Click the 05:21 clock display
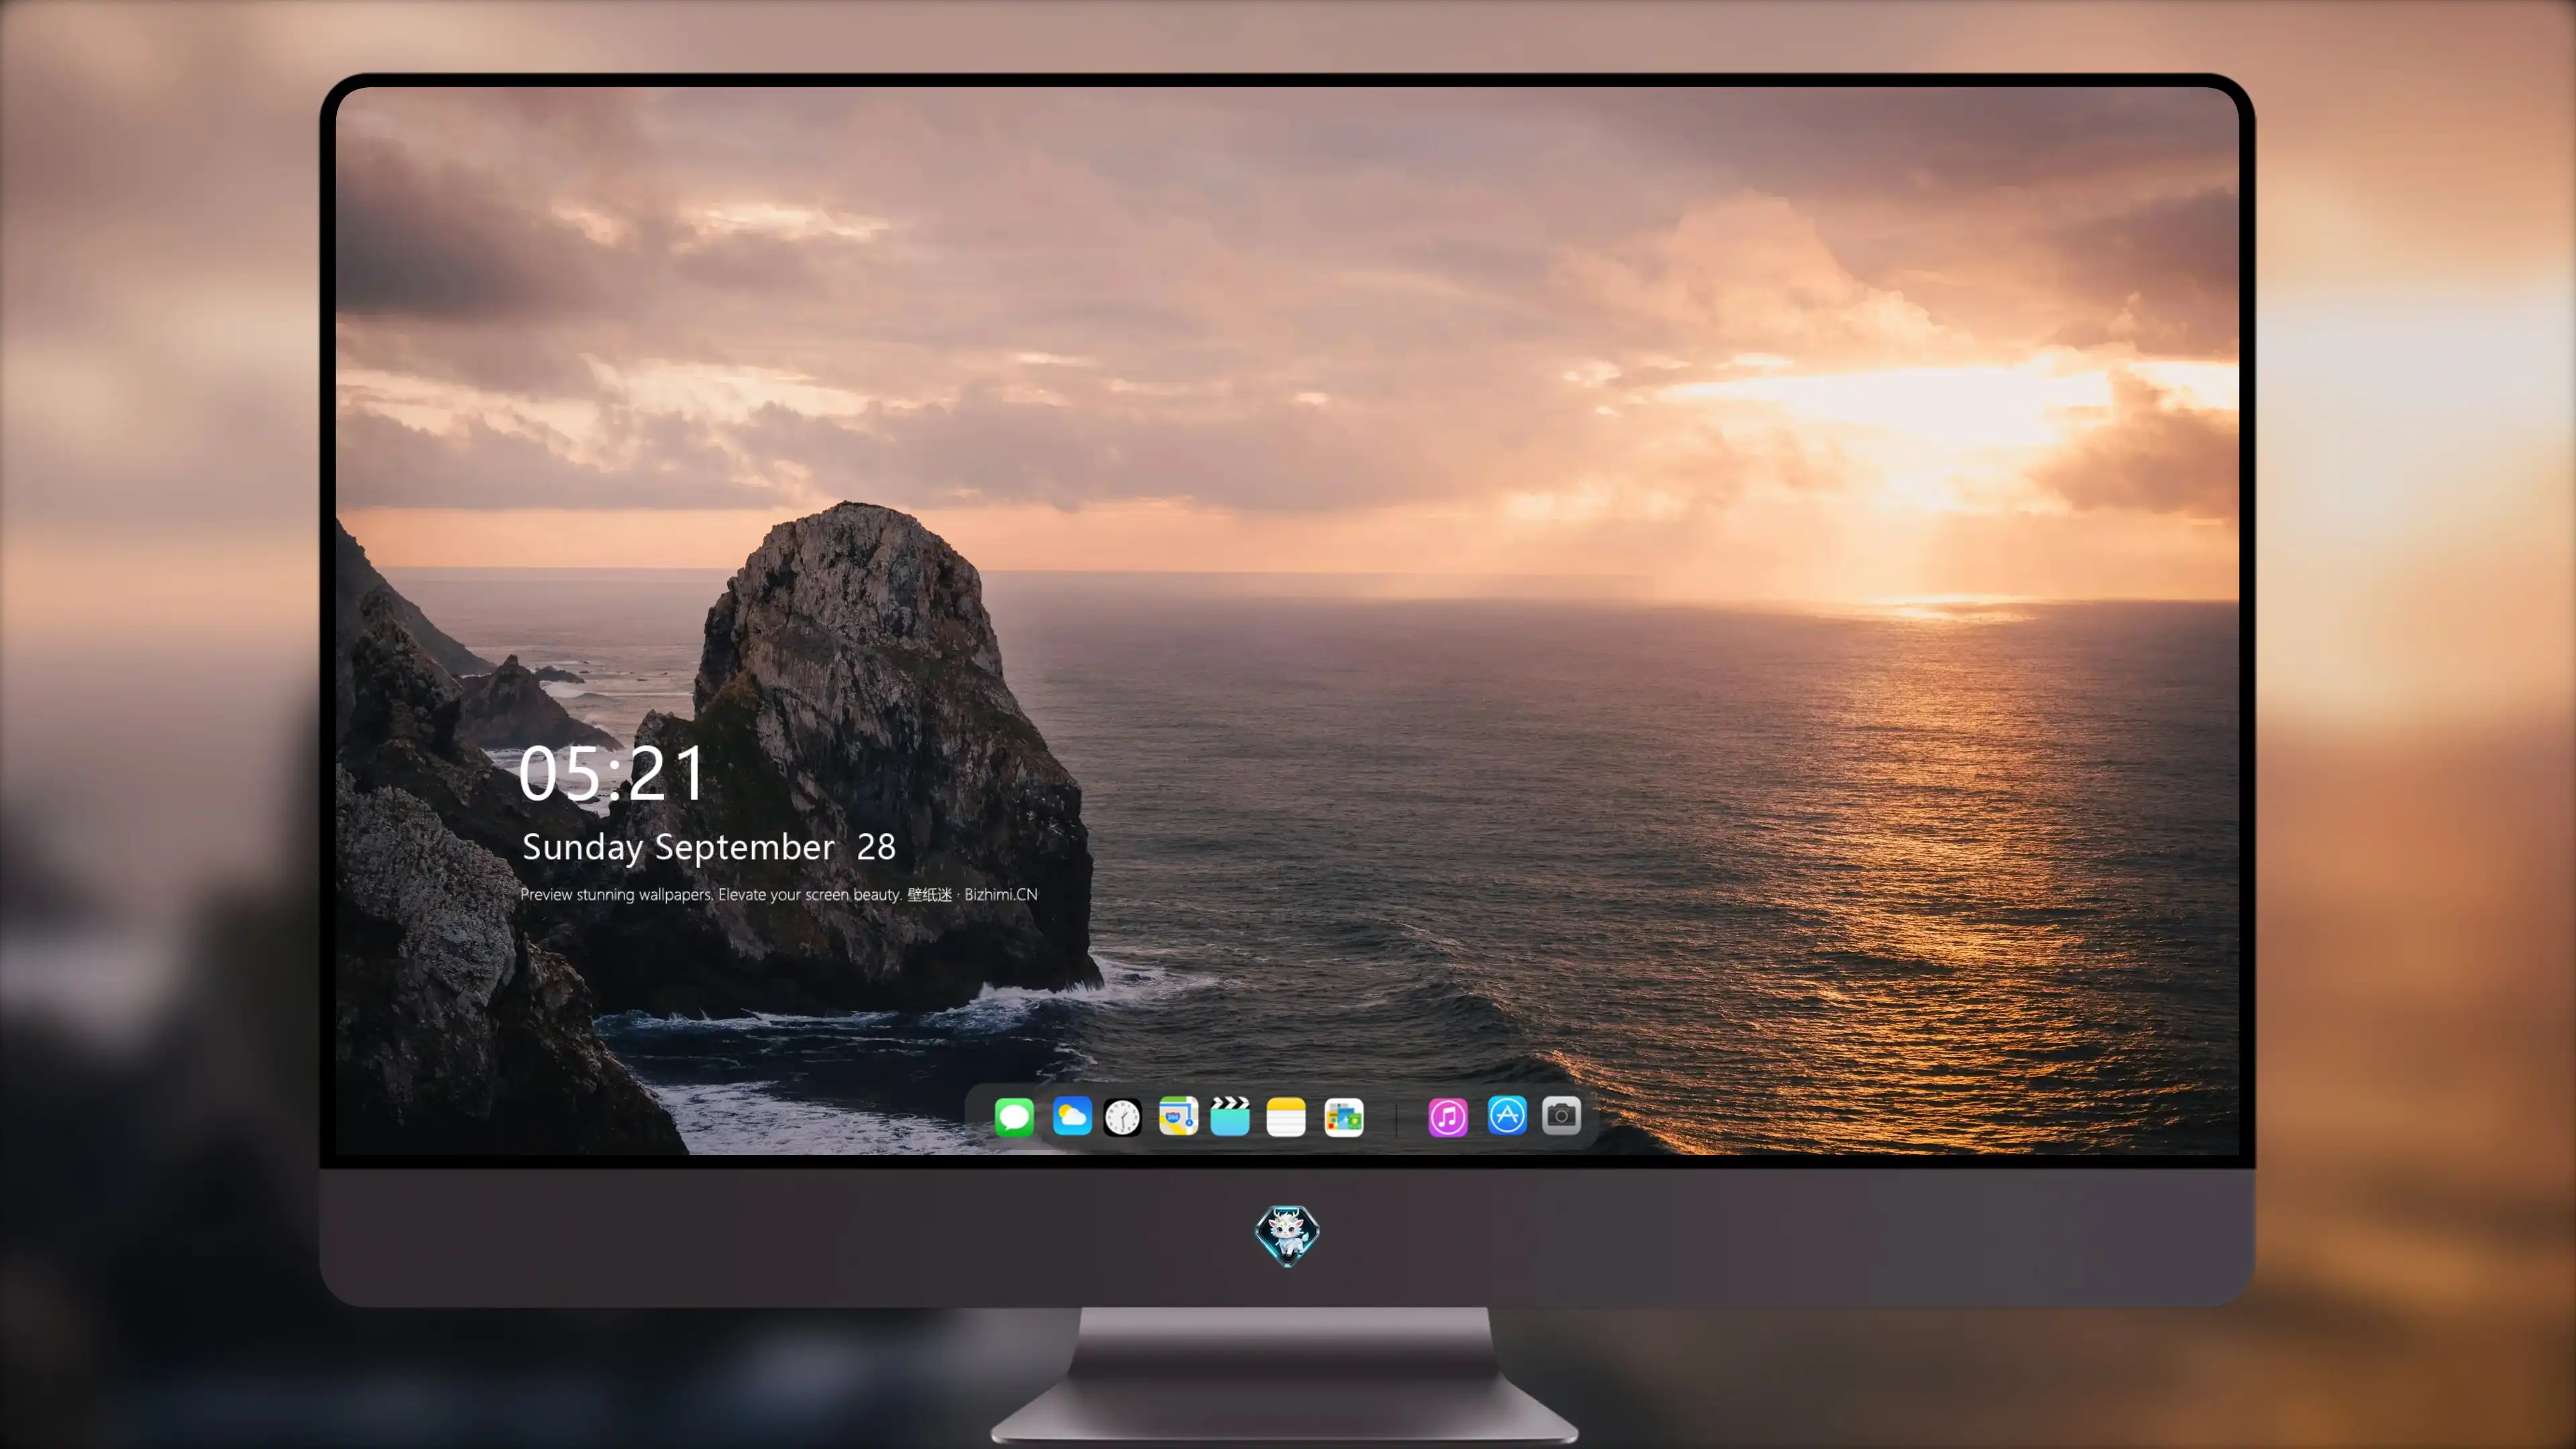The width and height of the screenshot is (2576, 1449). [611, 774]
